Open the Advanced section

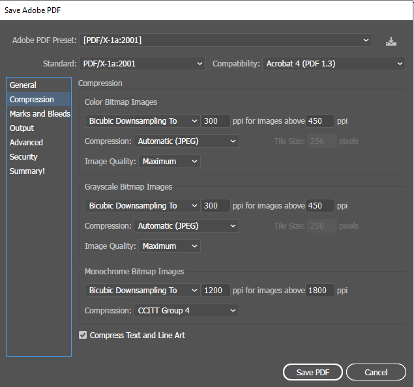pos(39,143)
